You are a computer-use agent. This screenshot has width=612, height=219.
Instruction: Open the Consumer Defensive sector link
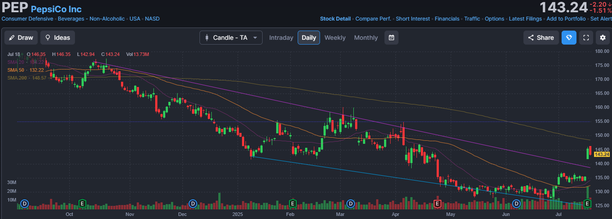point(28,19)
